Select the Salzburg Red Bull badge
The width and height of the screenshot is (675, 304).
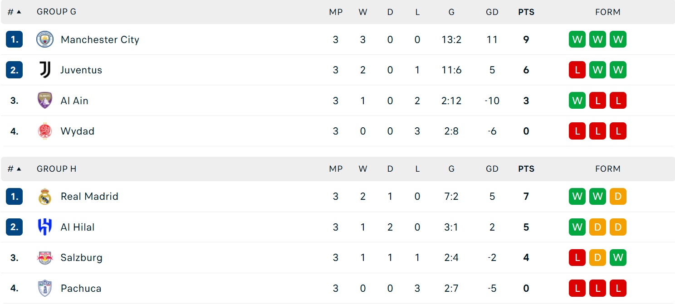(45, 257)
